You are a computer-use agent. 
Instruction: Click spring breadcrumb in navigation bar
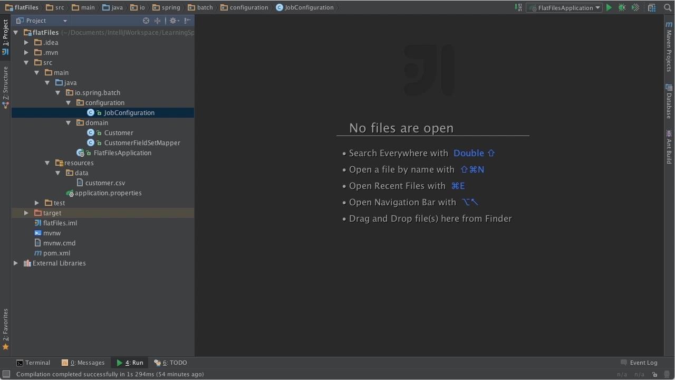[x=166, y=7]
